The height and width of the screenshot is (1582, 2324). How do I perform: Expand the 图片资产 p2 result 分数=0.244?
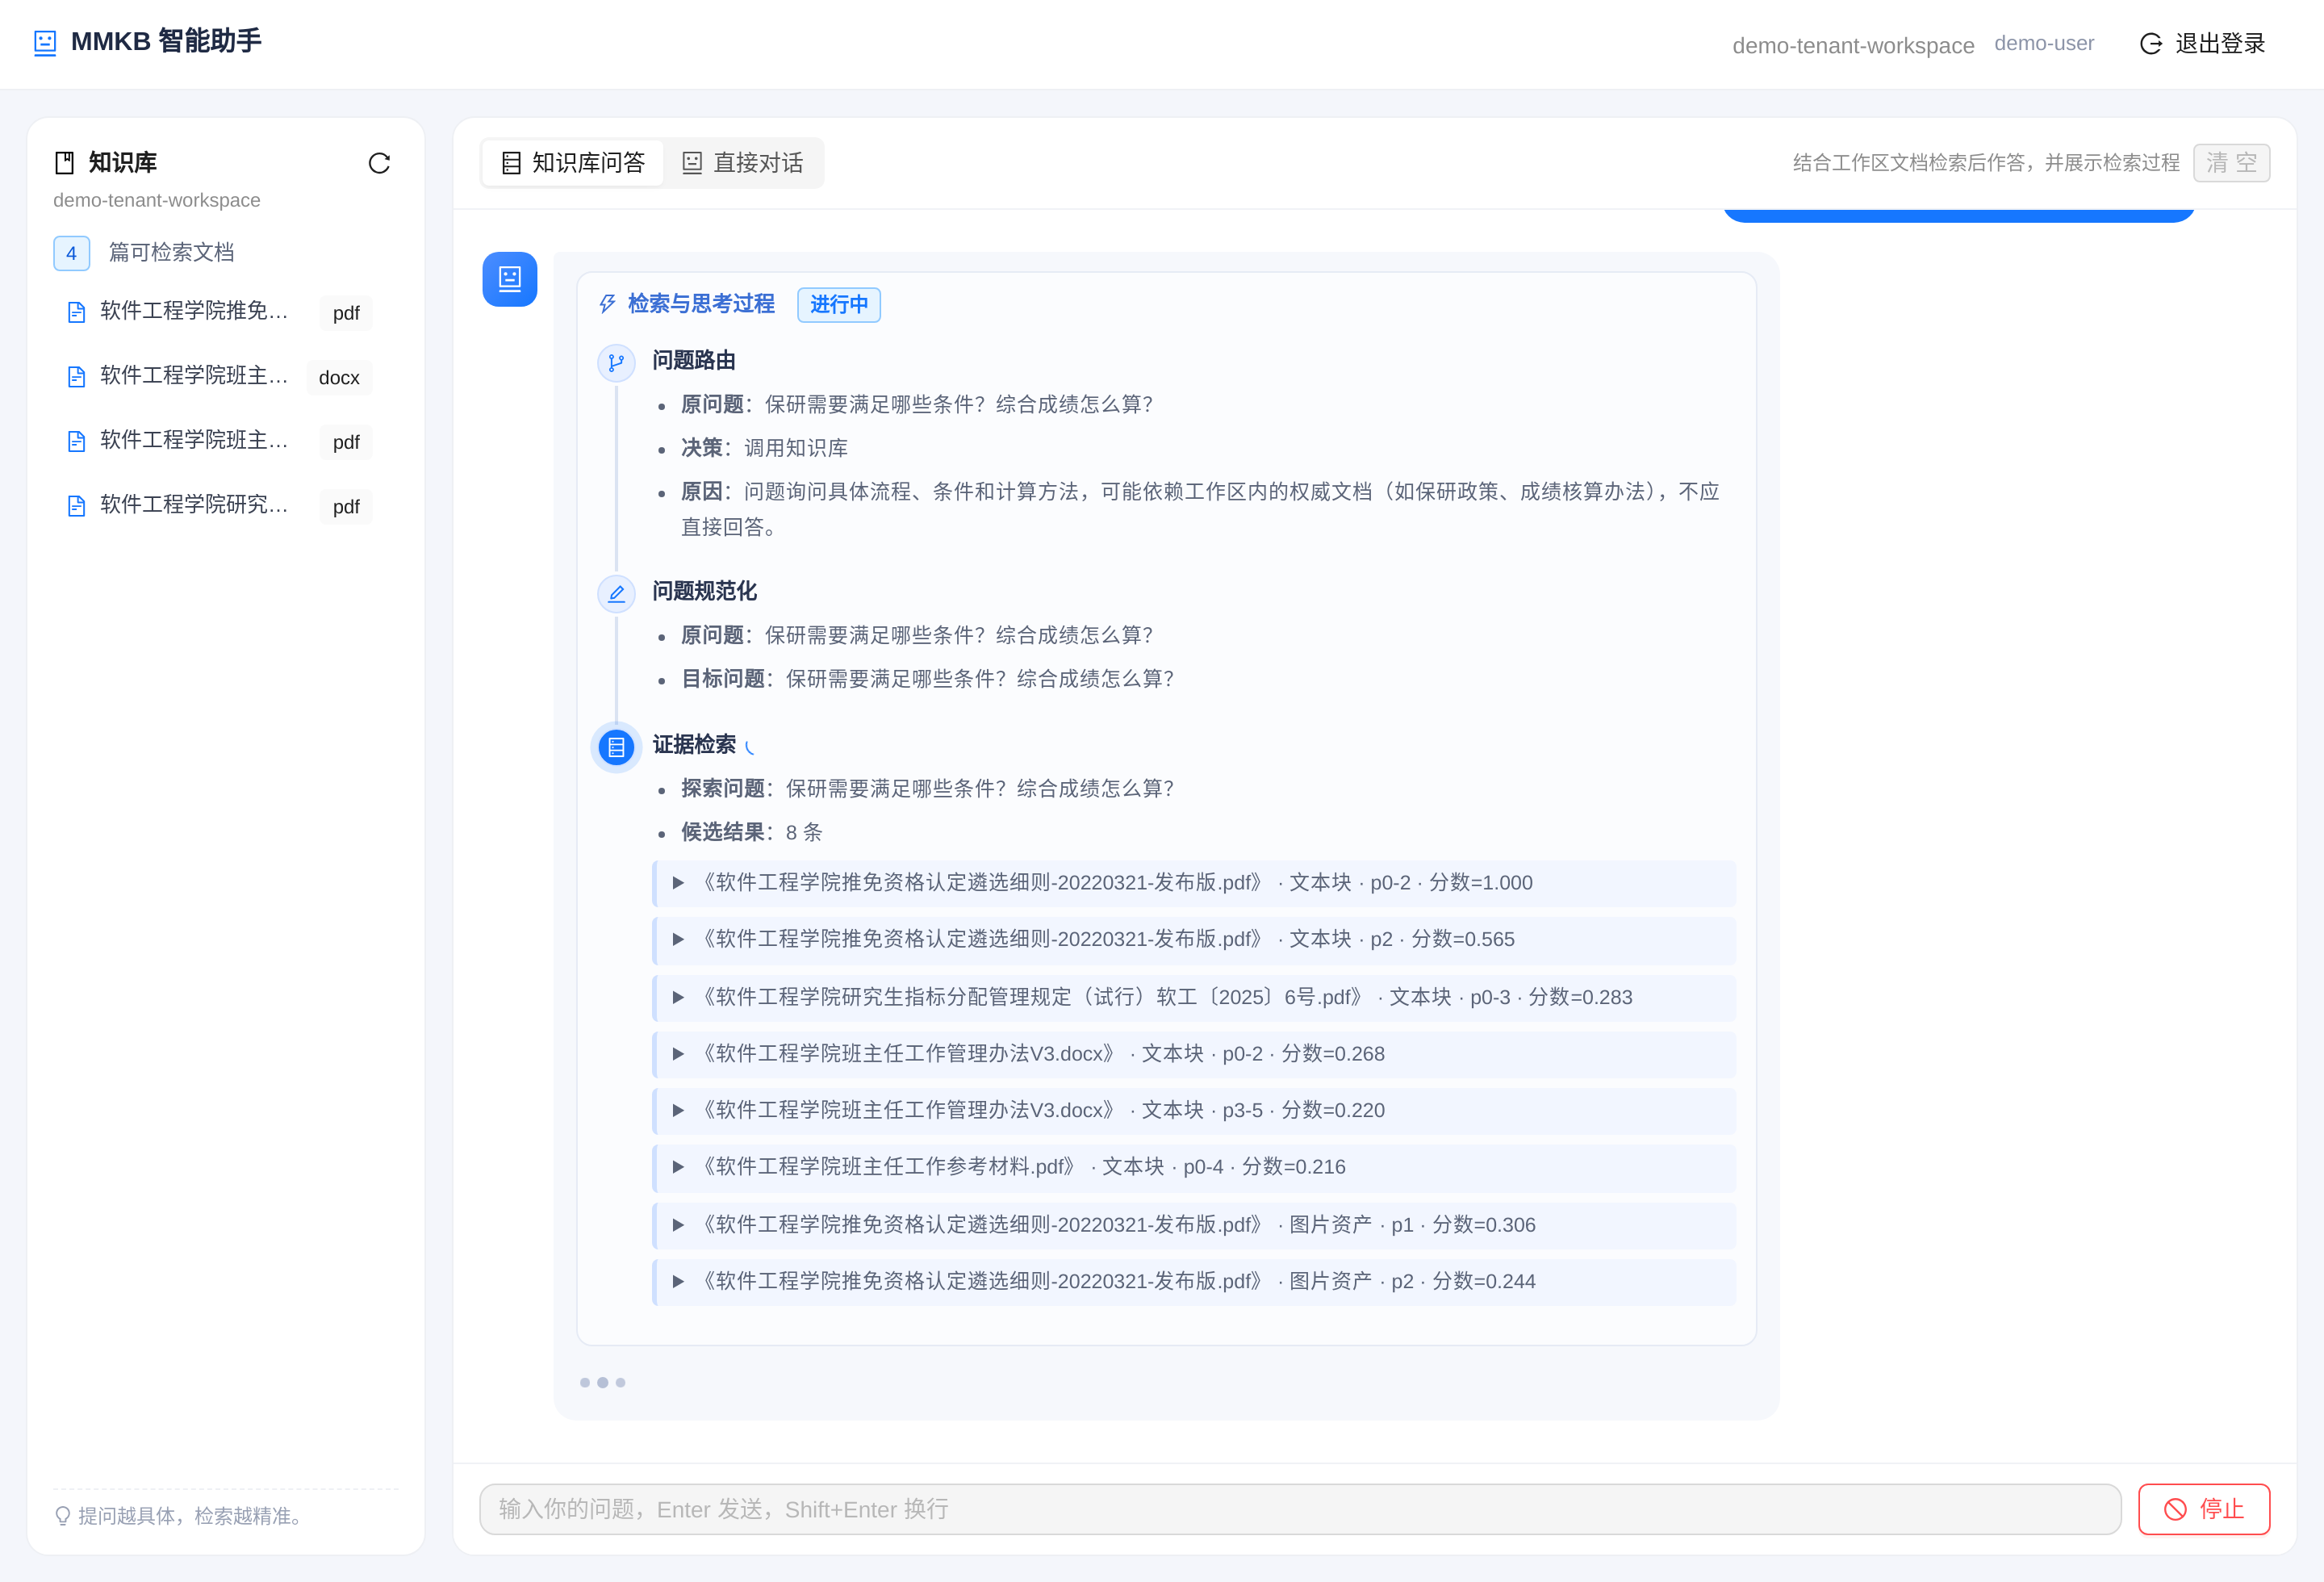point(1194,1281)
